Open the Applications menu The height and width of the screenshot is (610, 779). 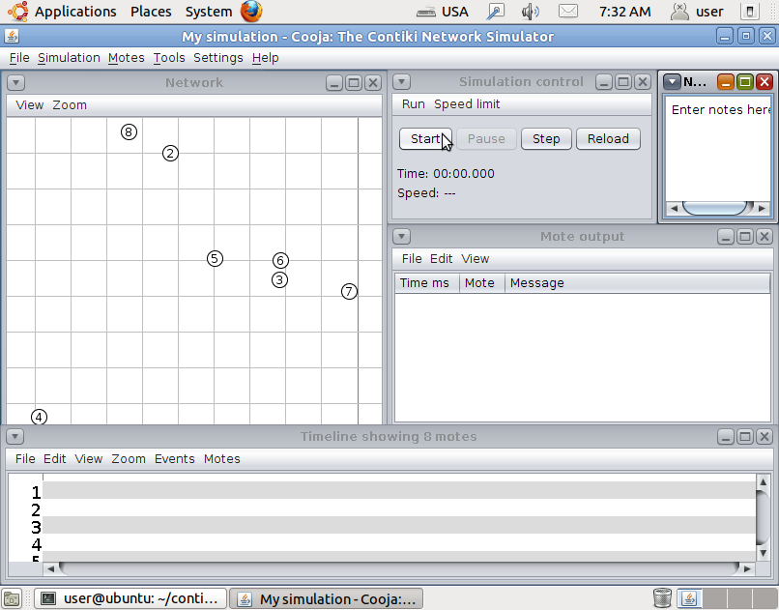[x=75, y=12]
